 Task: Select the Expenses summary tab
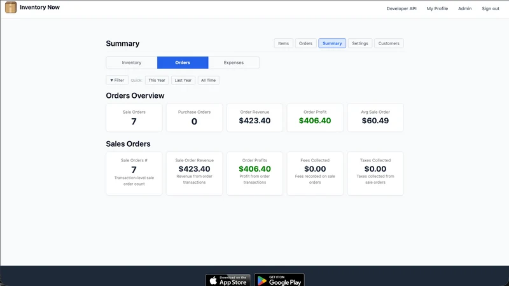pos(234,62)
